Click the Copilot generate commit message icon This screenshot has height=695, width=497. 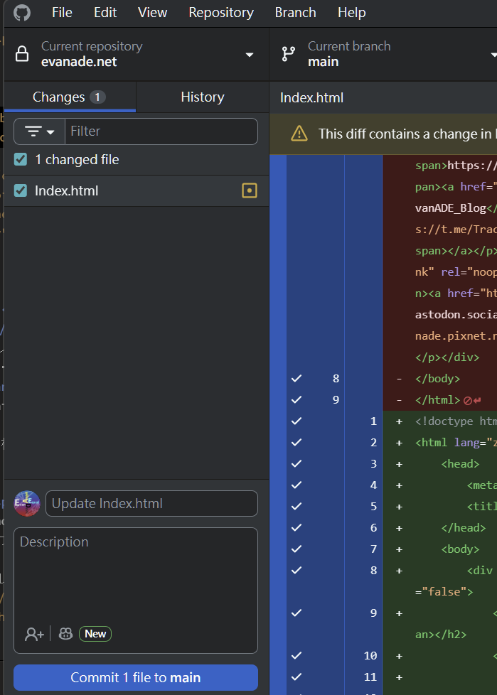[x=65, y=634]
